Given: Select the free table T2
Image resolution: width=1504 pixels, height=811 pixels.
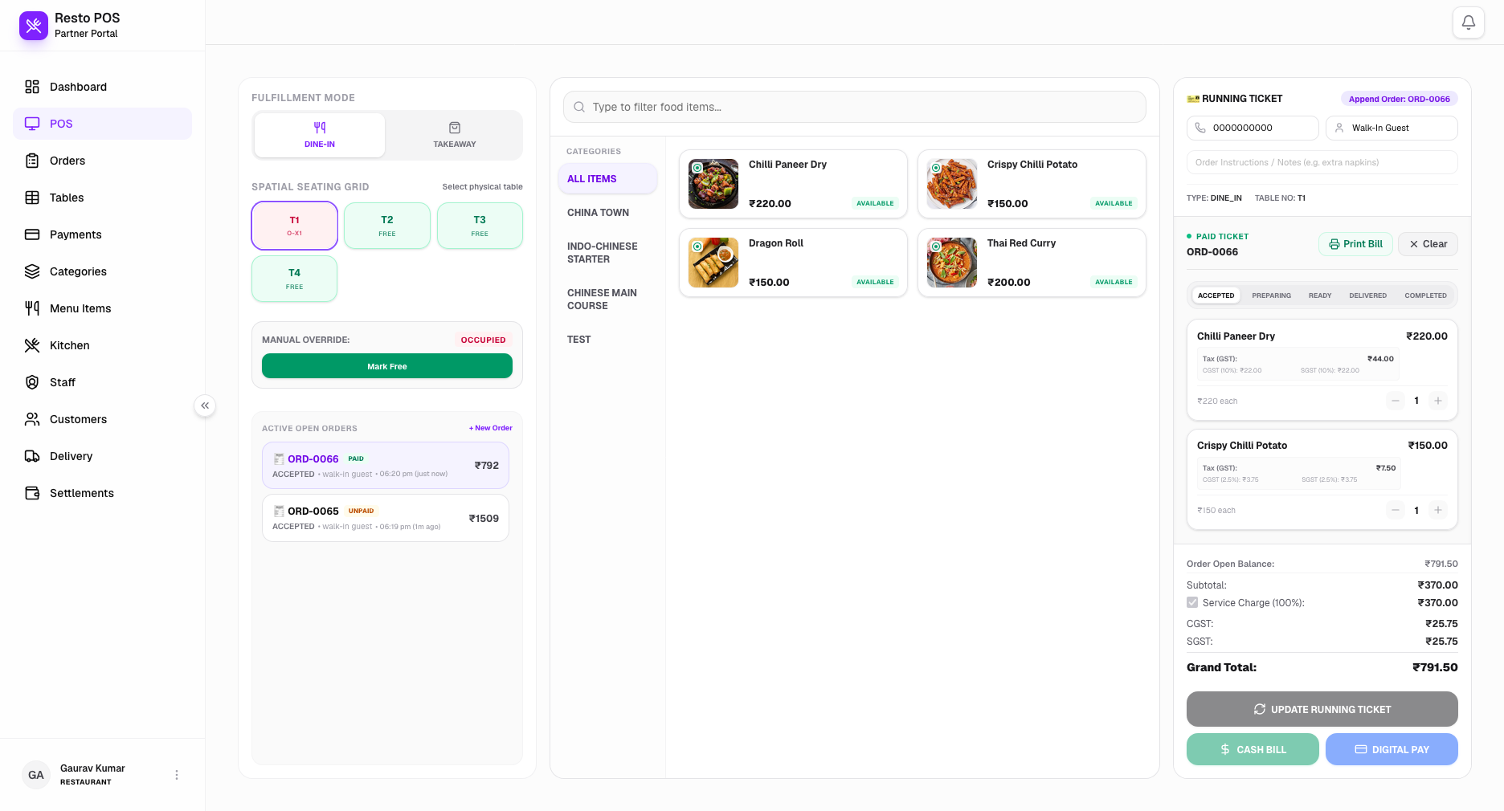Looking at the screenshot, I should coord(387,226).
